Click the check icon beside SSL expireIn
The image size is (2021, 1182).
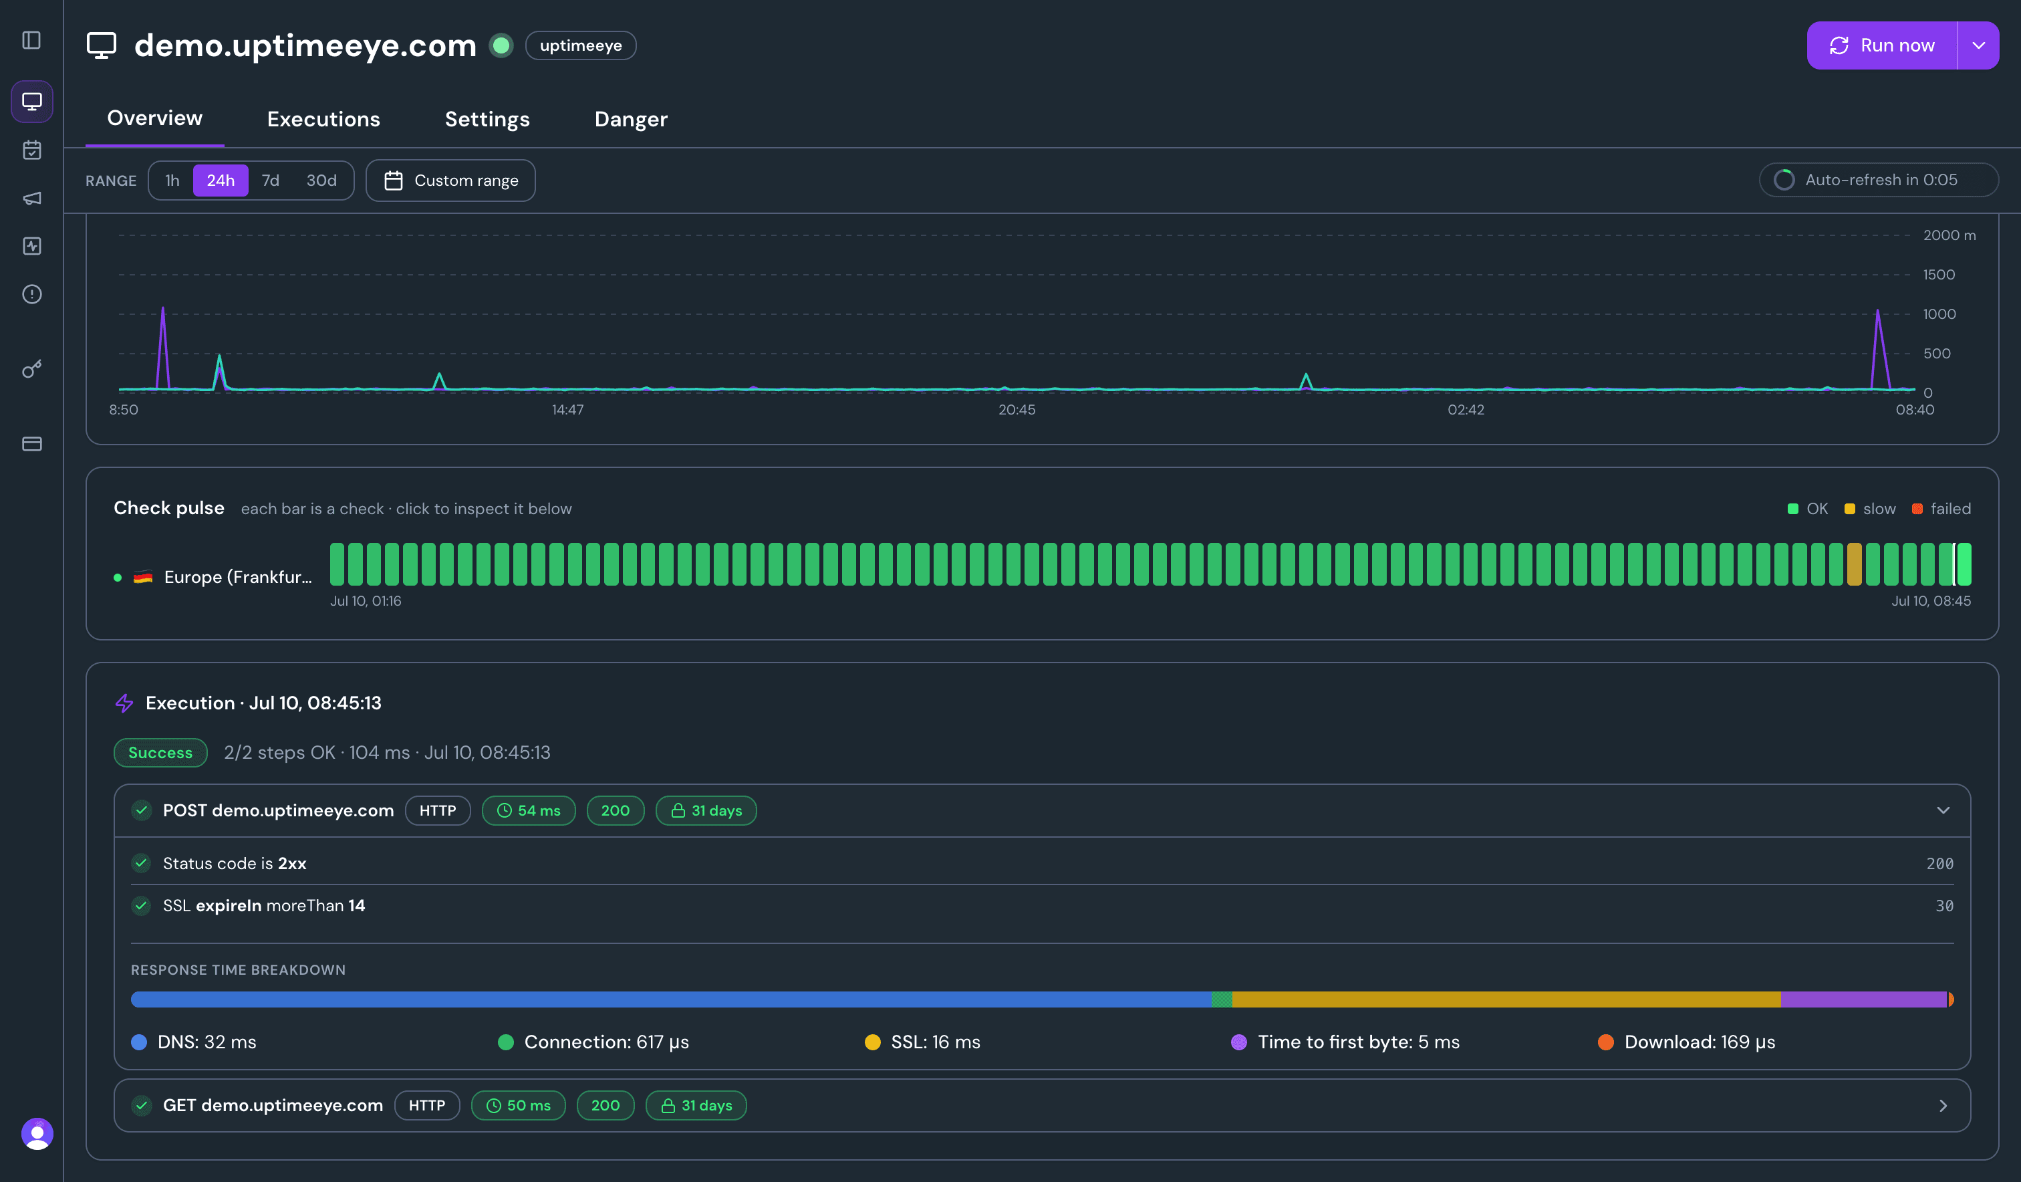point(141,905)
